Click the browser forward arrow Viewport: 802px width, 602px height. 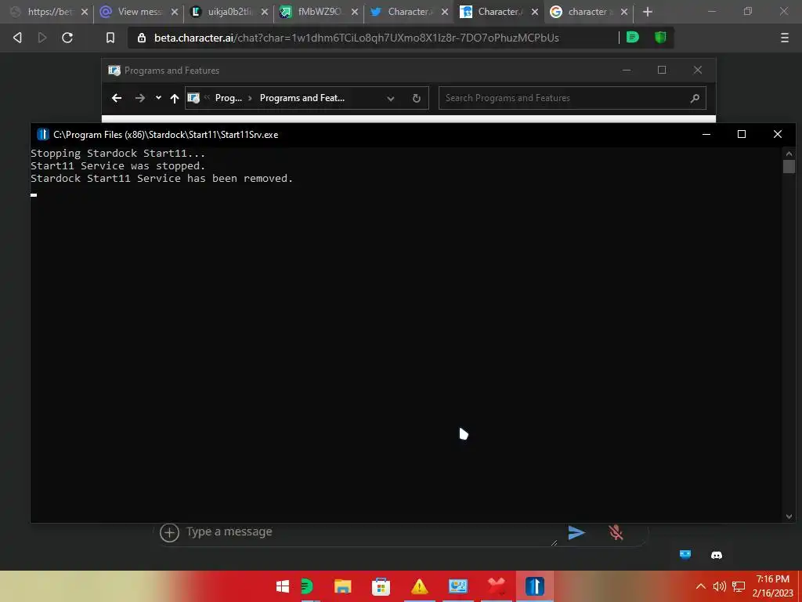click(x=42, y=38)
